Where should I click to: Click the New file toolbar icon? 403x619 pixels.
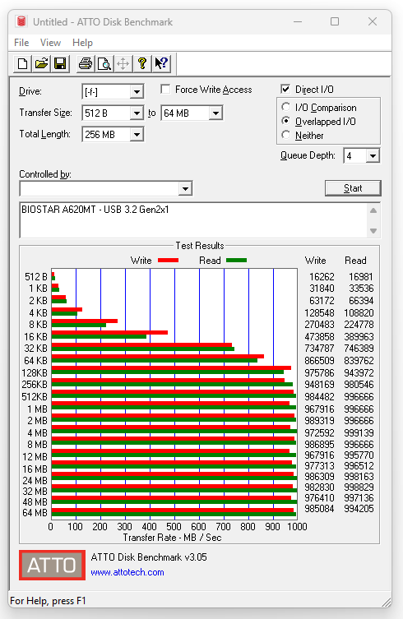(22, 63)
